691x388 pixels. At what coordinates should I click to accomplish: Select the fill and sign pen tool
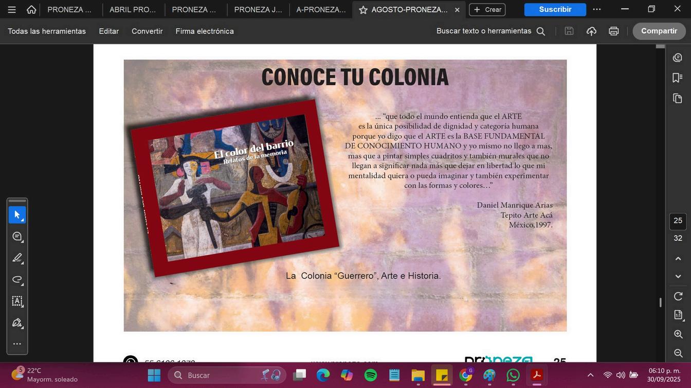(17, 323)
